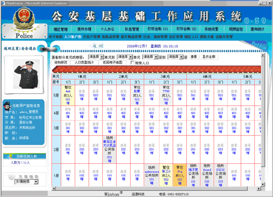Click the cartoon police mascot icon
This screenshot has height=197, width=273.
pyautogui.click(x=7, y=106)
